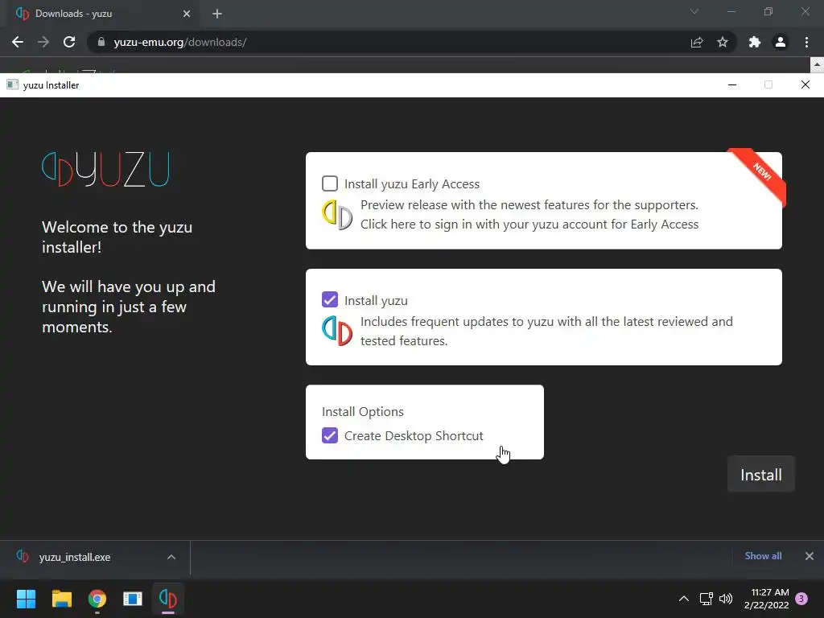Expand yuzu_install.exe download options chevron
Viewport: 824px width, 618px height.
171,557
